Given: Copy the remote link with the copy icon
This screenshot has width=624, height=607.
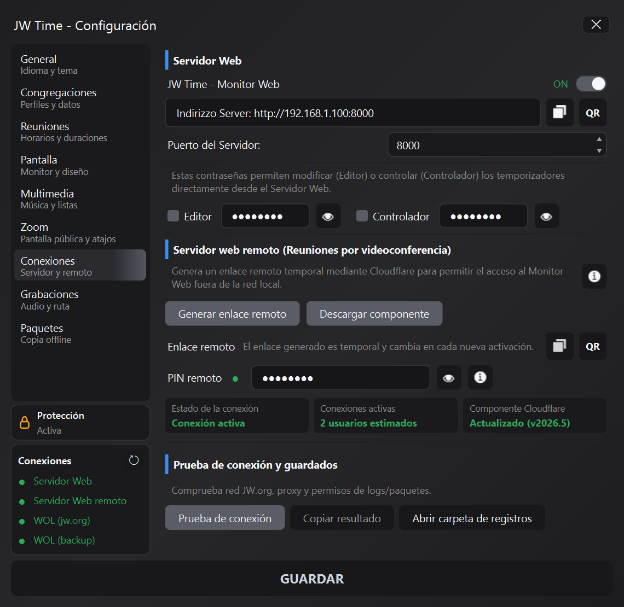Looking at the screenshot, I should 559,346.
